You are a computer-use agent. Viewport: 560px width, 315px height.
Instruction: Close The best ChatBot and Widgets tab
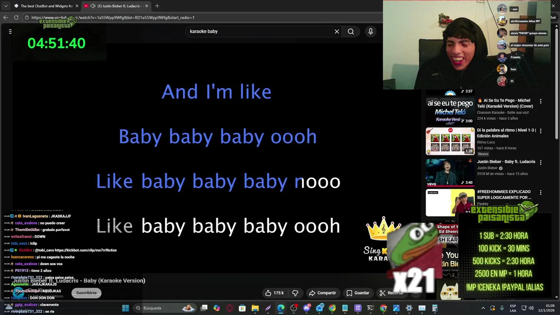[x=77, y=6]
